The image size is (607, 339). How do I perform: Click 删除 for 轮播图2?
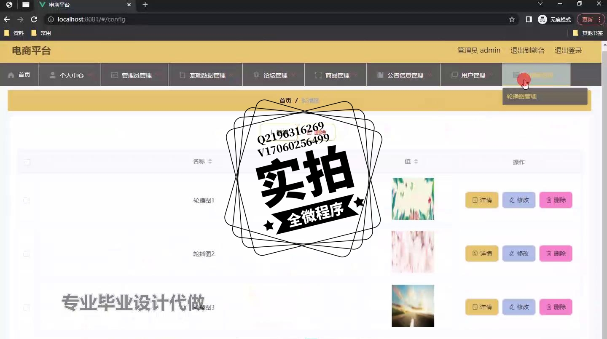click(x=556, y=254)
